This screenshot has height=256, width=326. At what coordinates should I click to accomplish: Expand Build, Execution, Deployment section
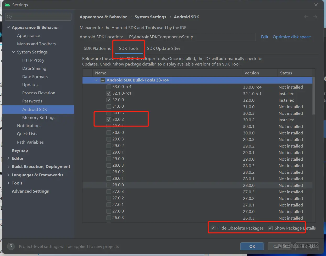pos(8,166)
